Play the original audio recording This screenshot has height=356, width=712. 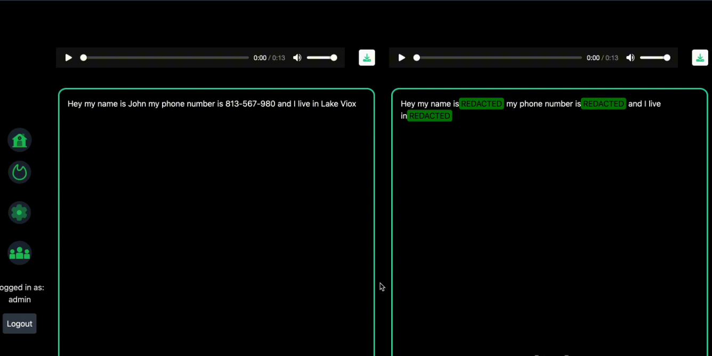[69, 58]
